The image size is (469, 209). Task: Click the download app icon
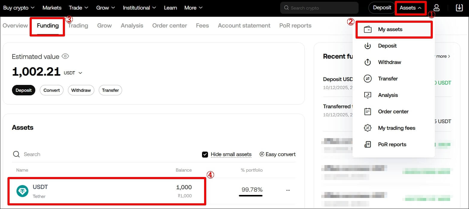459,8
